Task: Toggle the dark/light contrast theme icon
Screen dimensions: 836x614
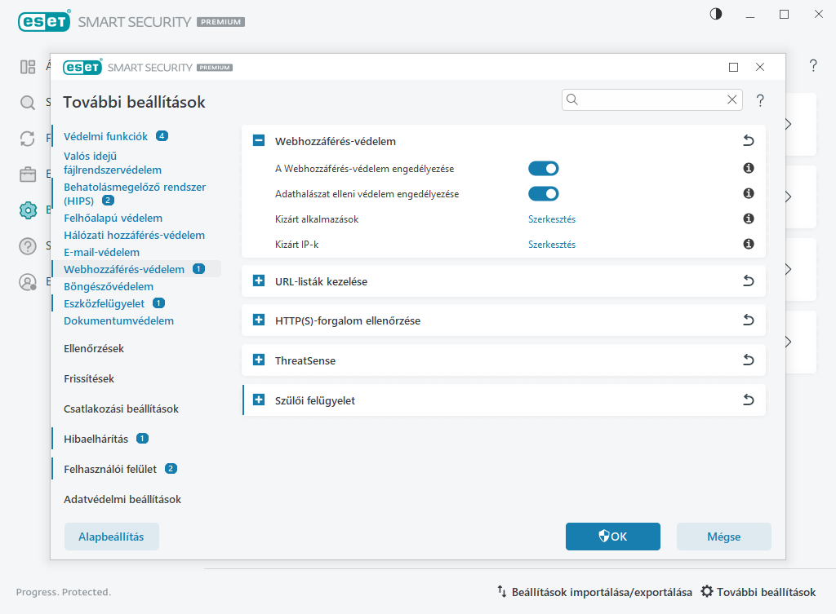Action: (x=716, y=15)
